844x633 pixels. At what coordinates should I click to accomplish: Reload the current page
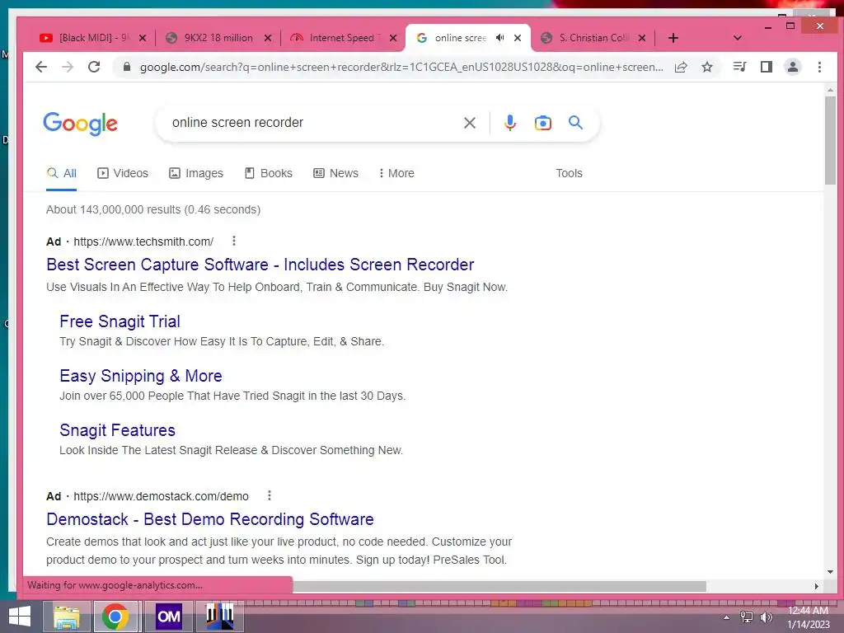(x=94, y=67)
